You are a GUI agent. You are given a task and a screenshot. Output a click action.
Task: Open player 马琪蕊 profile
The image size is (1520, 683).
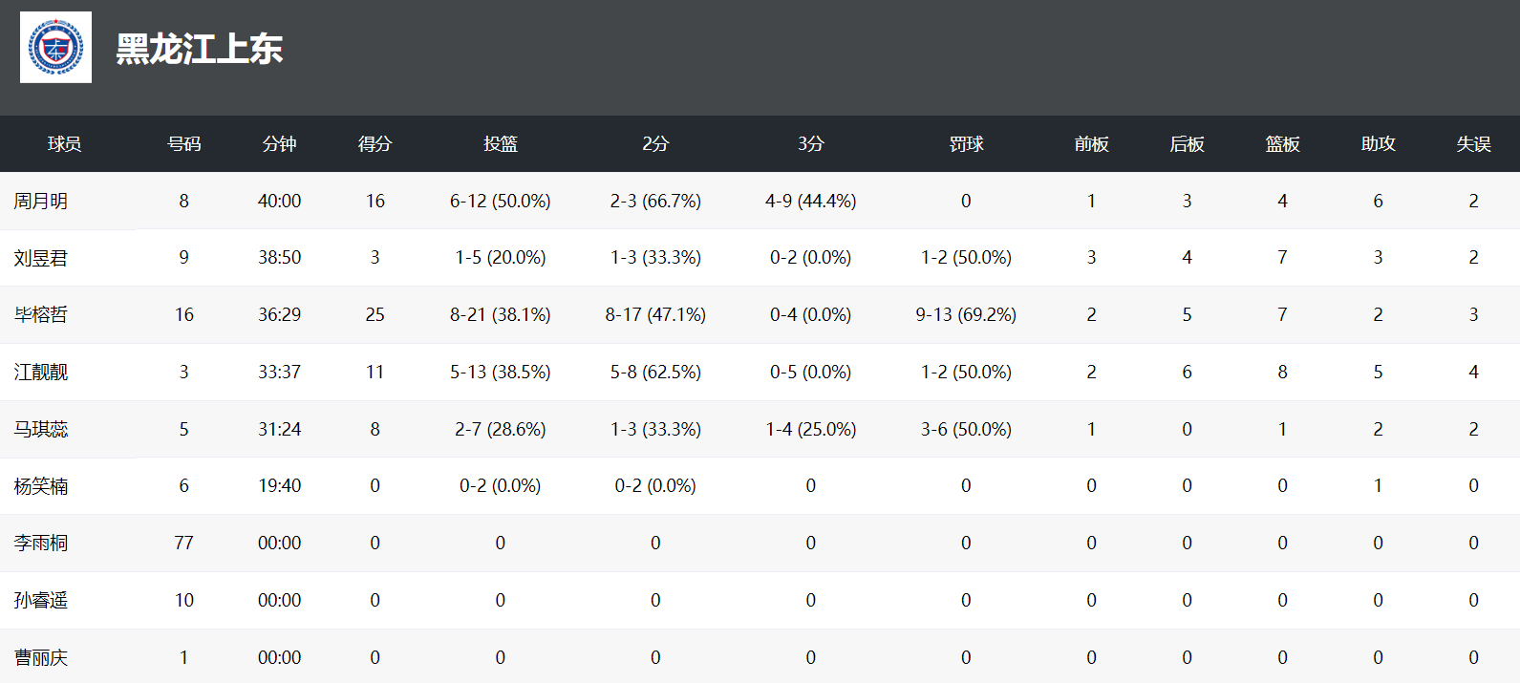41,429
